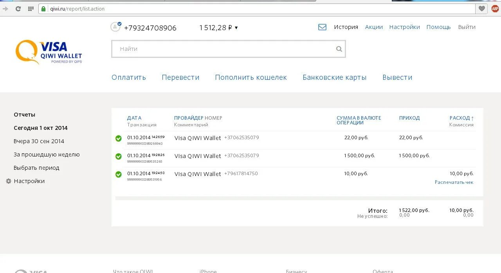Sort by ПРИХОД column header
This screenshot has height=273, width=501.
tap(409, 118)
